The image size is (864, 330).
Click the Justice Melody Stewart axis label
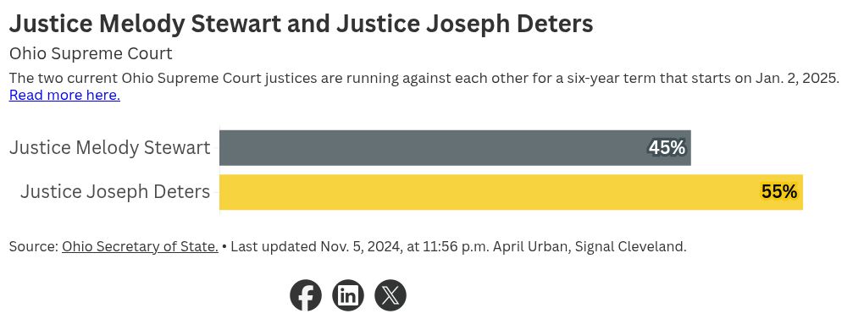pos(109,148)
